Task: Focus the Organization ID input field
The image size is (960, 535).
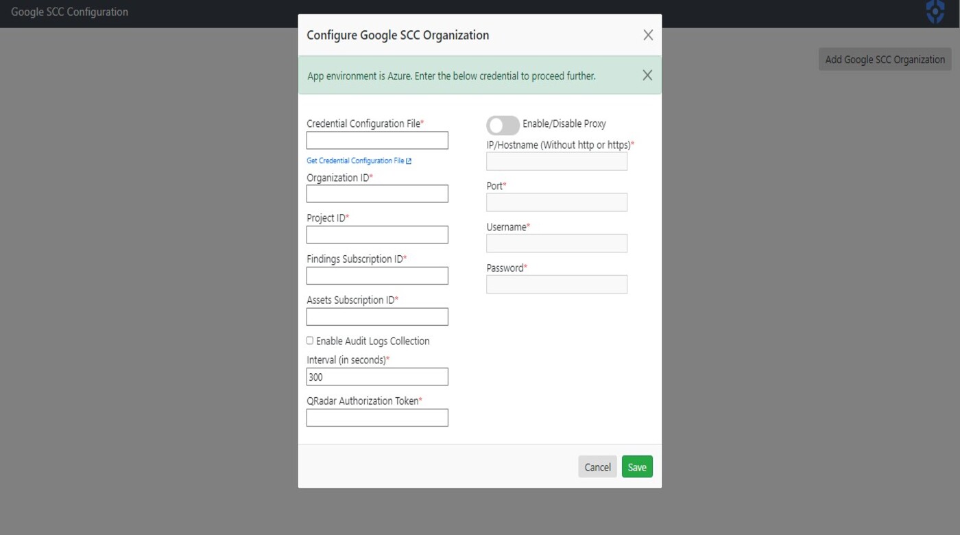Action: click(x=377, y=193)
